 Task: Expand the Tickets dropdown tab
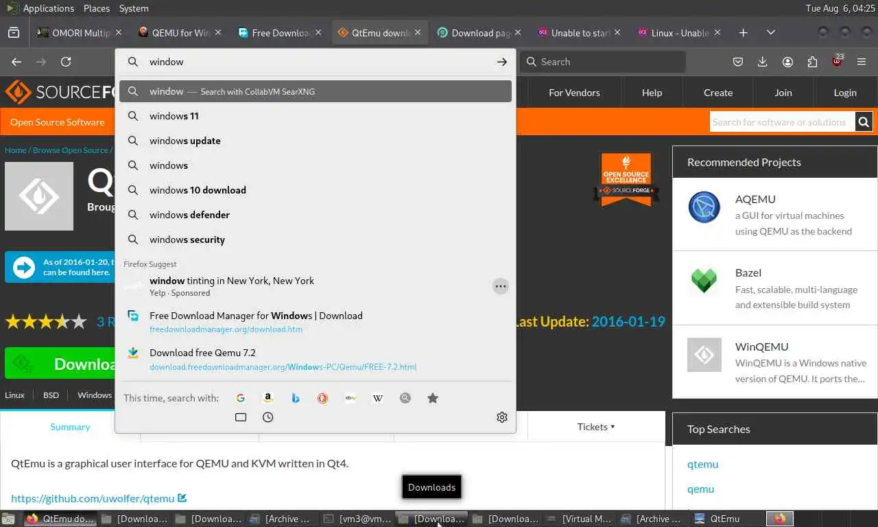click(x=596, y=427)
